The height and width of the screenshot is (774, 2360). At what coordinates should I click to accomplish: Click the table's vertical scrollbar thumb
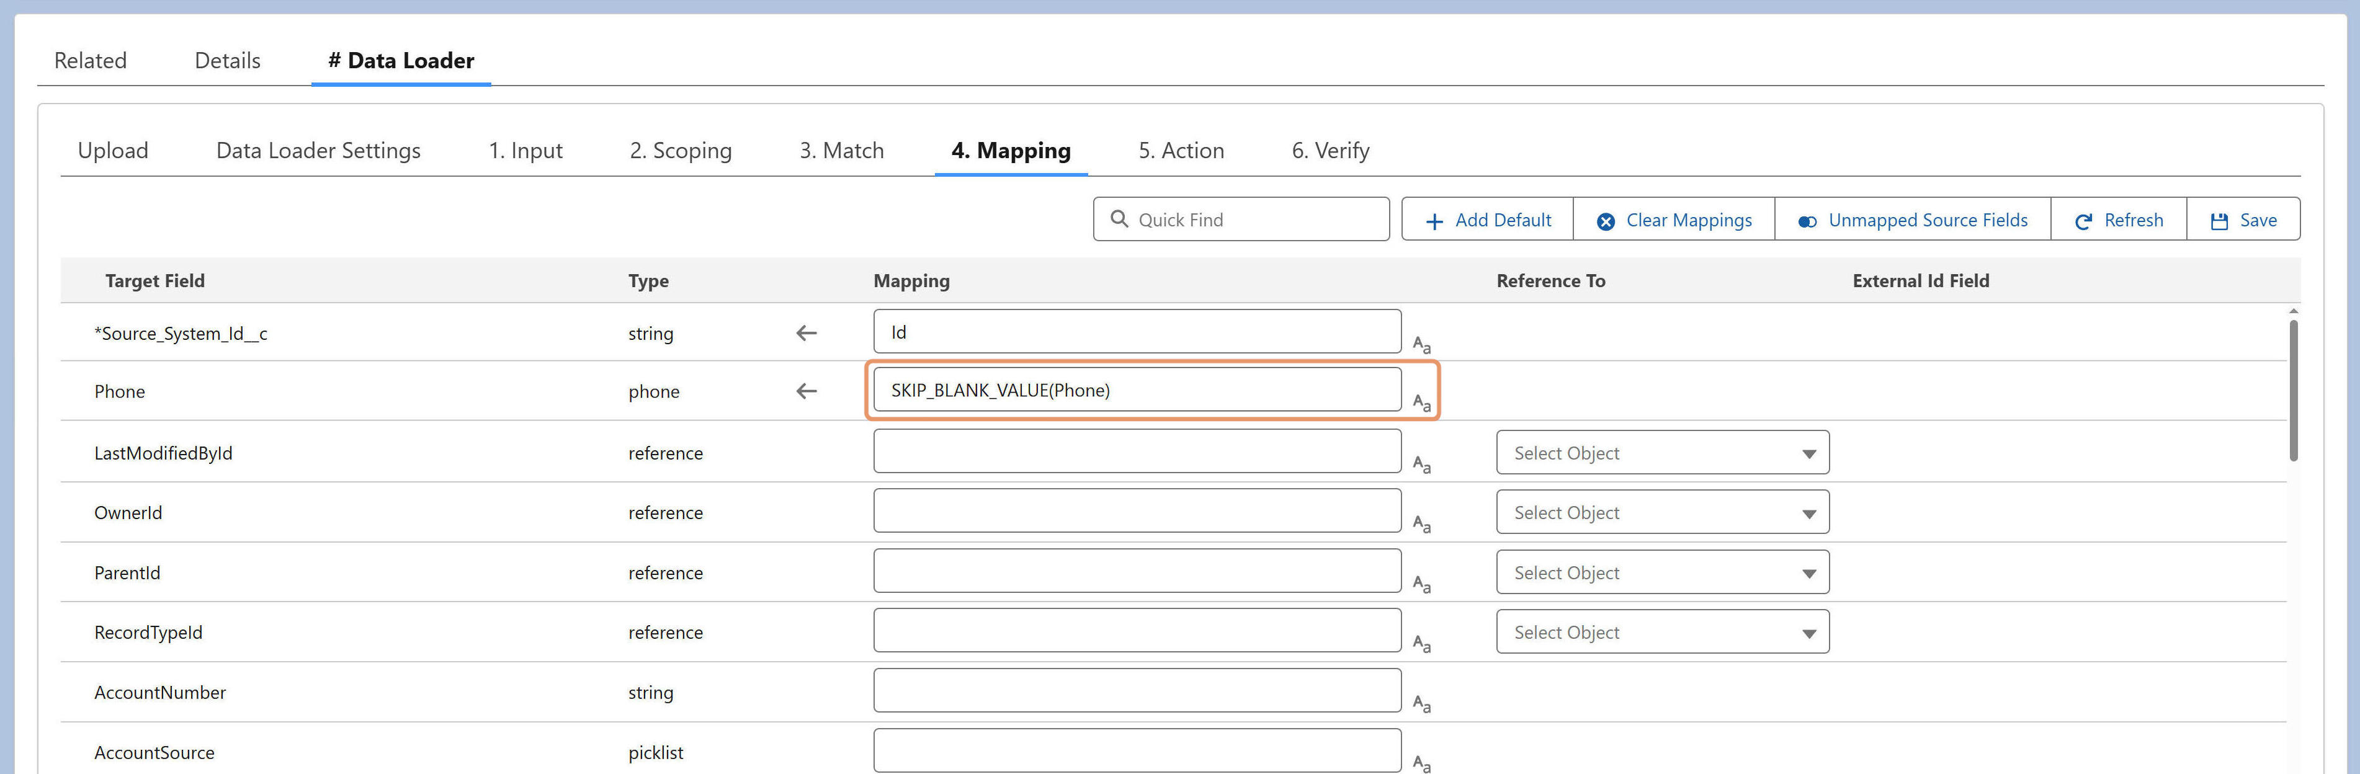click(2293, 389)
